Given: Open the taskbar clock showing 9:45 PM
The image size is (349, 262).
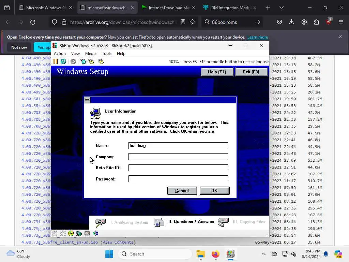Looking at the screenshot, I should pos(311,254).
